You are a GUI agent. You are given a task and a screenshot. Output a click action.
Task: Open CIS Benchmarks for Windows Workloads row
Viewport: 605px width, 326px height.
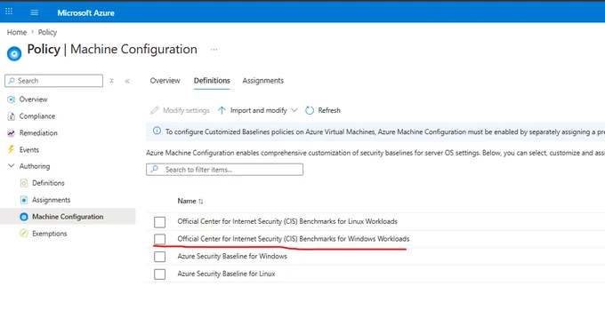tap(294, 239)
